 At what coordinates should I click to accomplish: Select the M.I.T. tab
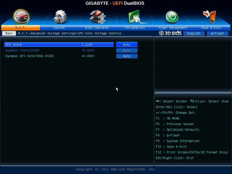coord(21,28)
